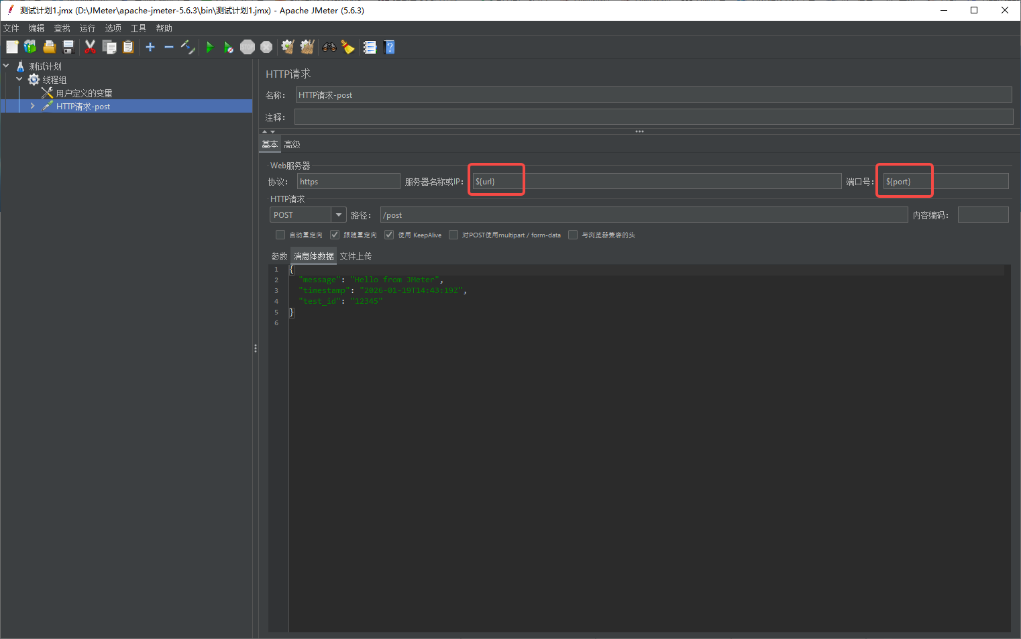Shutdown test threads gracefully
The height and width of the screenshot is (639, 1021).
(266, 47)
